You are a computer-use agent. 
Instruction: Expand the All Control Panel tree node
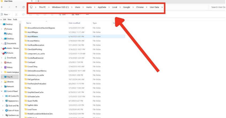coord(3,96)
